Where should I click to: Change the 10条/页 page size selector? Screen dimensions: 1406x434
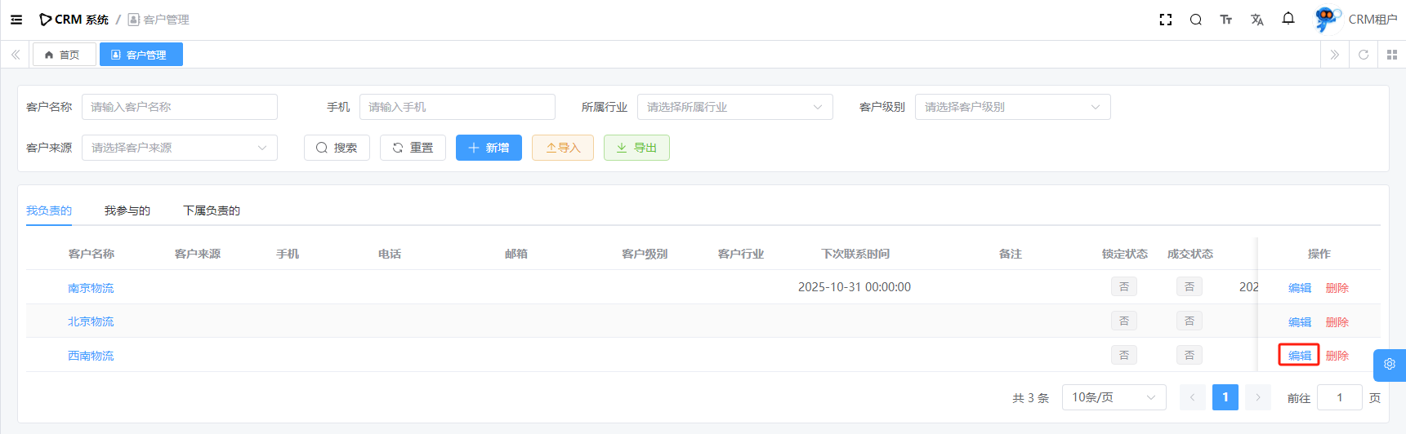click(x=1114, y=397)
